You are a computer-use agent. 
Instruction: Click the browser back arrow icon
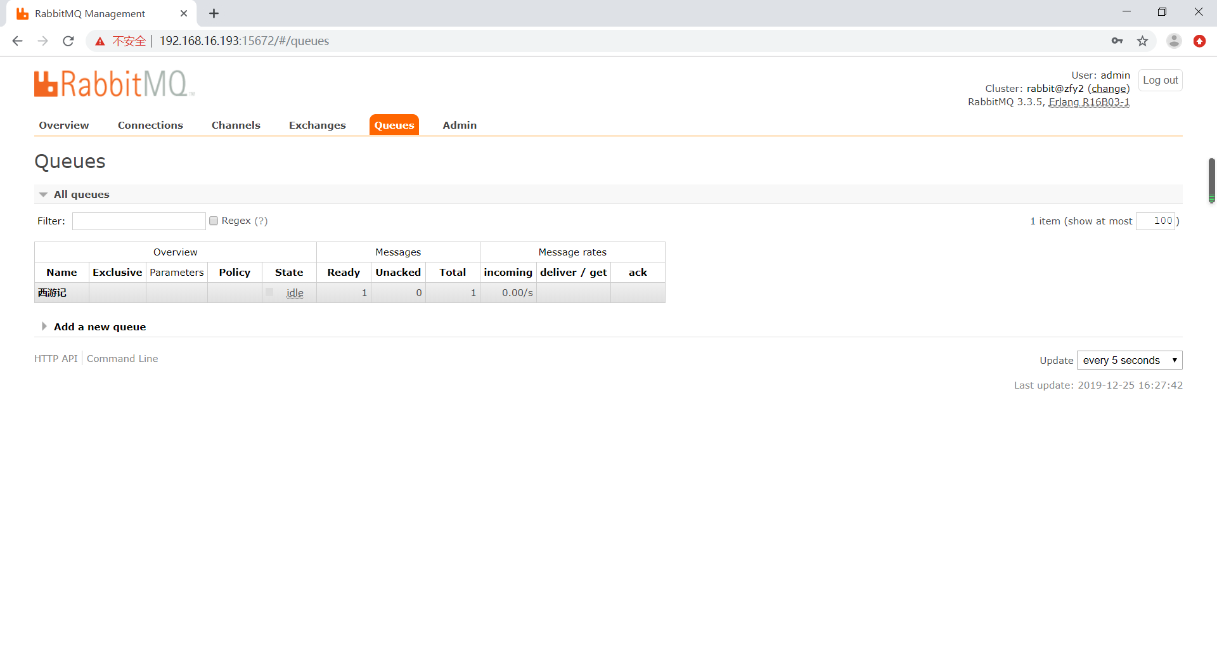pyautogui.click(x=18, y=41)
